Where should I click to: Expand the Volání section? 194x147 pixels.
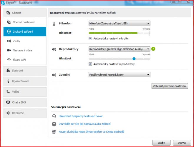[x=25, y=92]
